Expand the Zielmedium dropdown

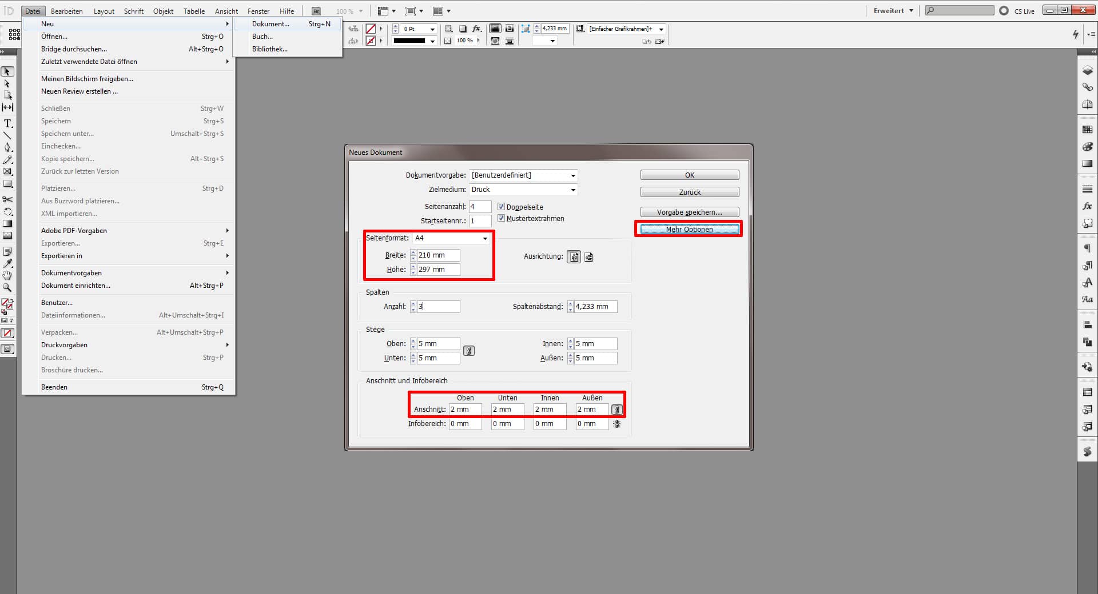coord(572,190)
